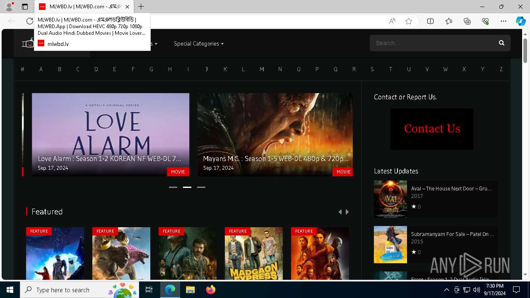Refresh the current page
530x298 pixels.
(x=29, y=21)
